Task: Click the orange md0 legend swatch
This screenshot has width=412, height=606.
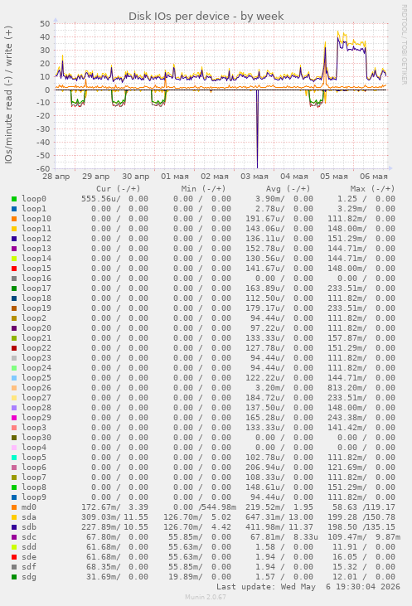Action: pos(14,507)
